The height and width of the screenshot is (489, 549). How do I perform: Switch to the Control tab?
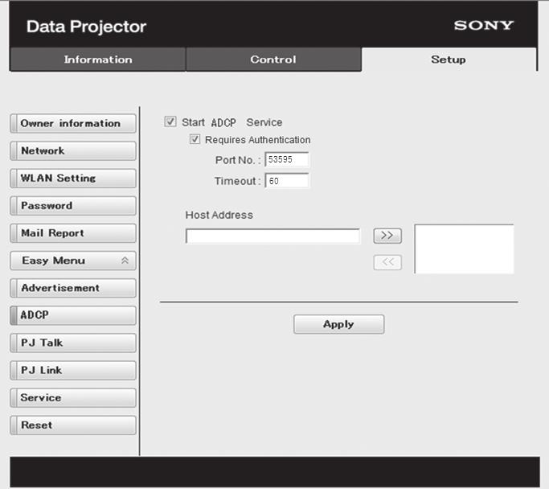point(273,60)
